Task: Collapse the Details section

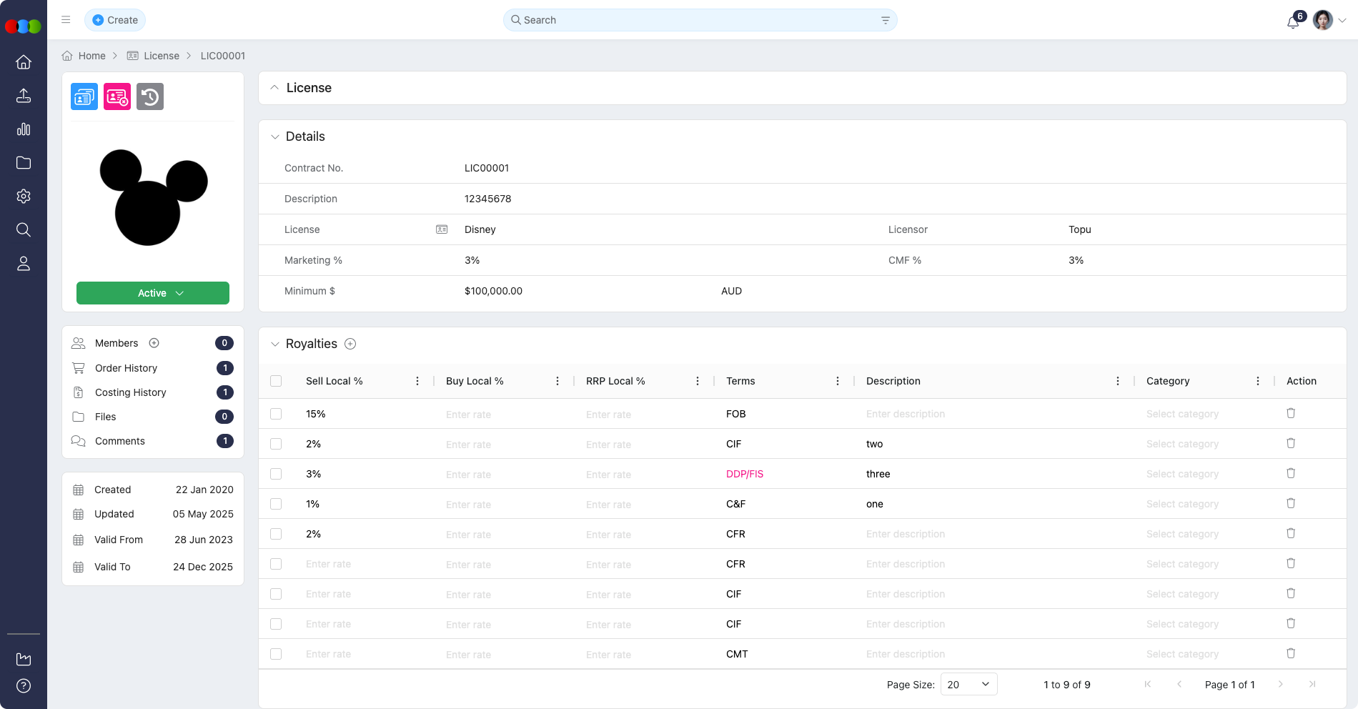Action: point(275,137)
